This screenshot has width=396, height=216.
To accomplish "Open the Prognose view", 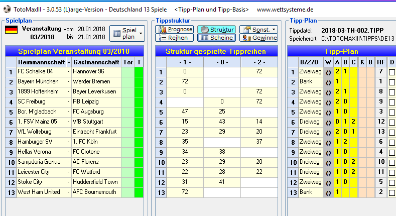I will tap(175, 29).
